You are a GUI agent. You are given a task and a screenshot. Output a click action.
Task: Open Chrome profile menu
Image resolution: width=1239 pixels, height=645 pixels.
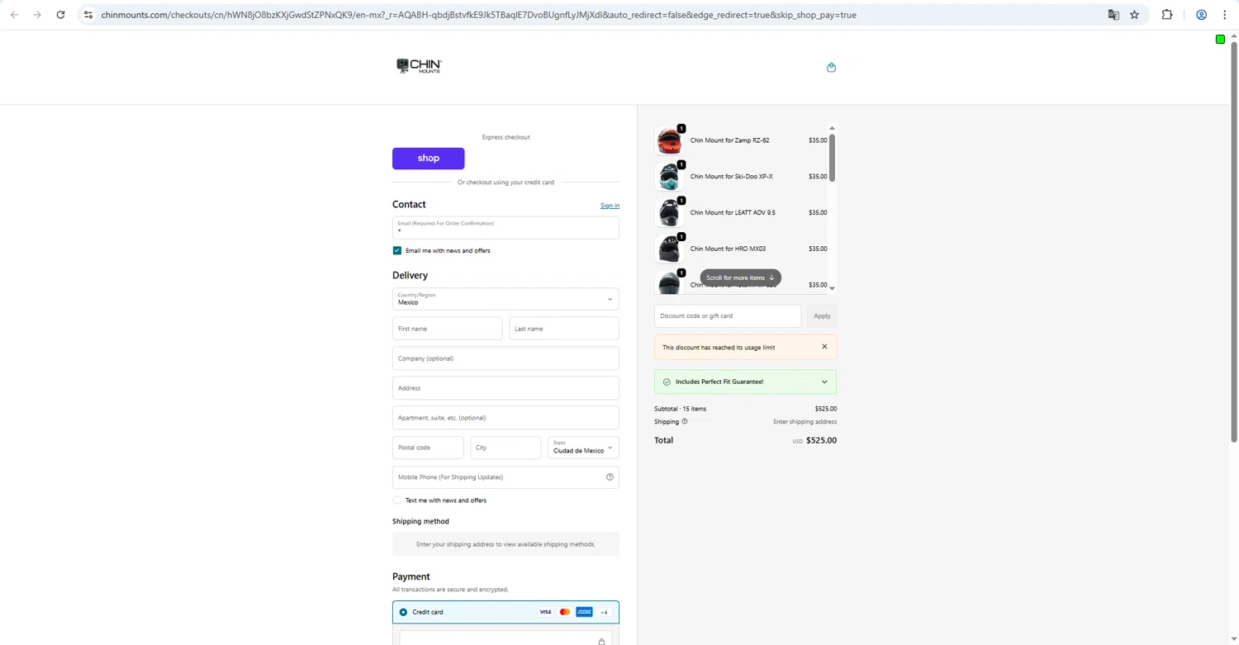(1202, 15)
